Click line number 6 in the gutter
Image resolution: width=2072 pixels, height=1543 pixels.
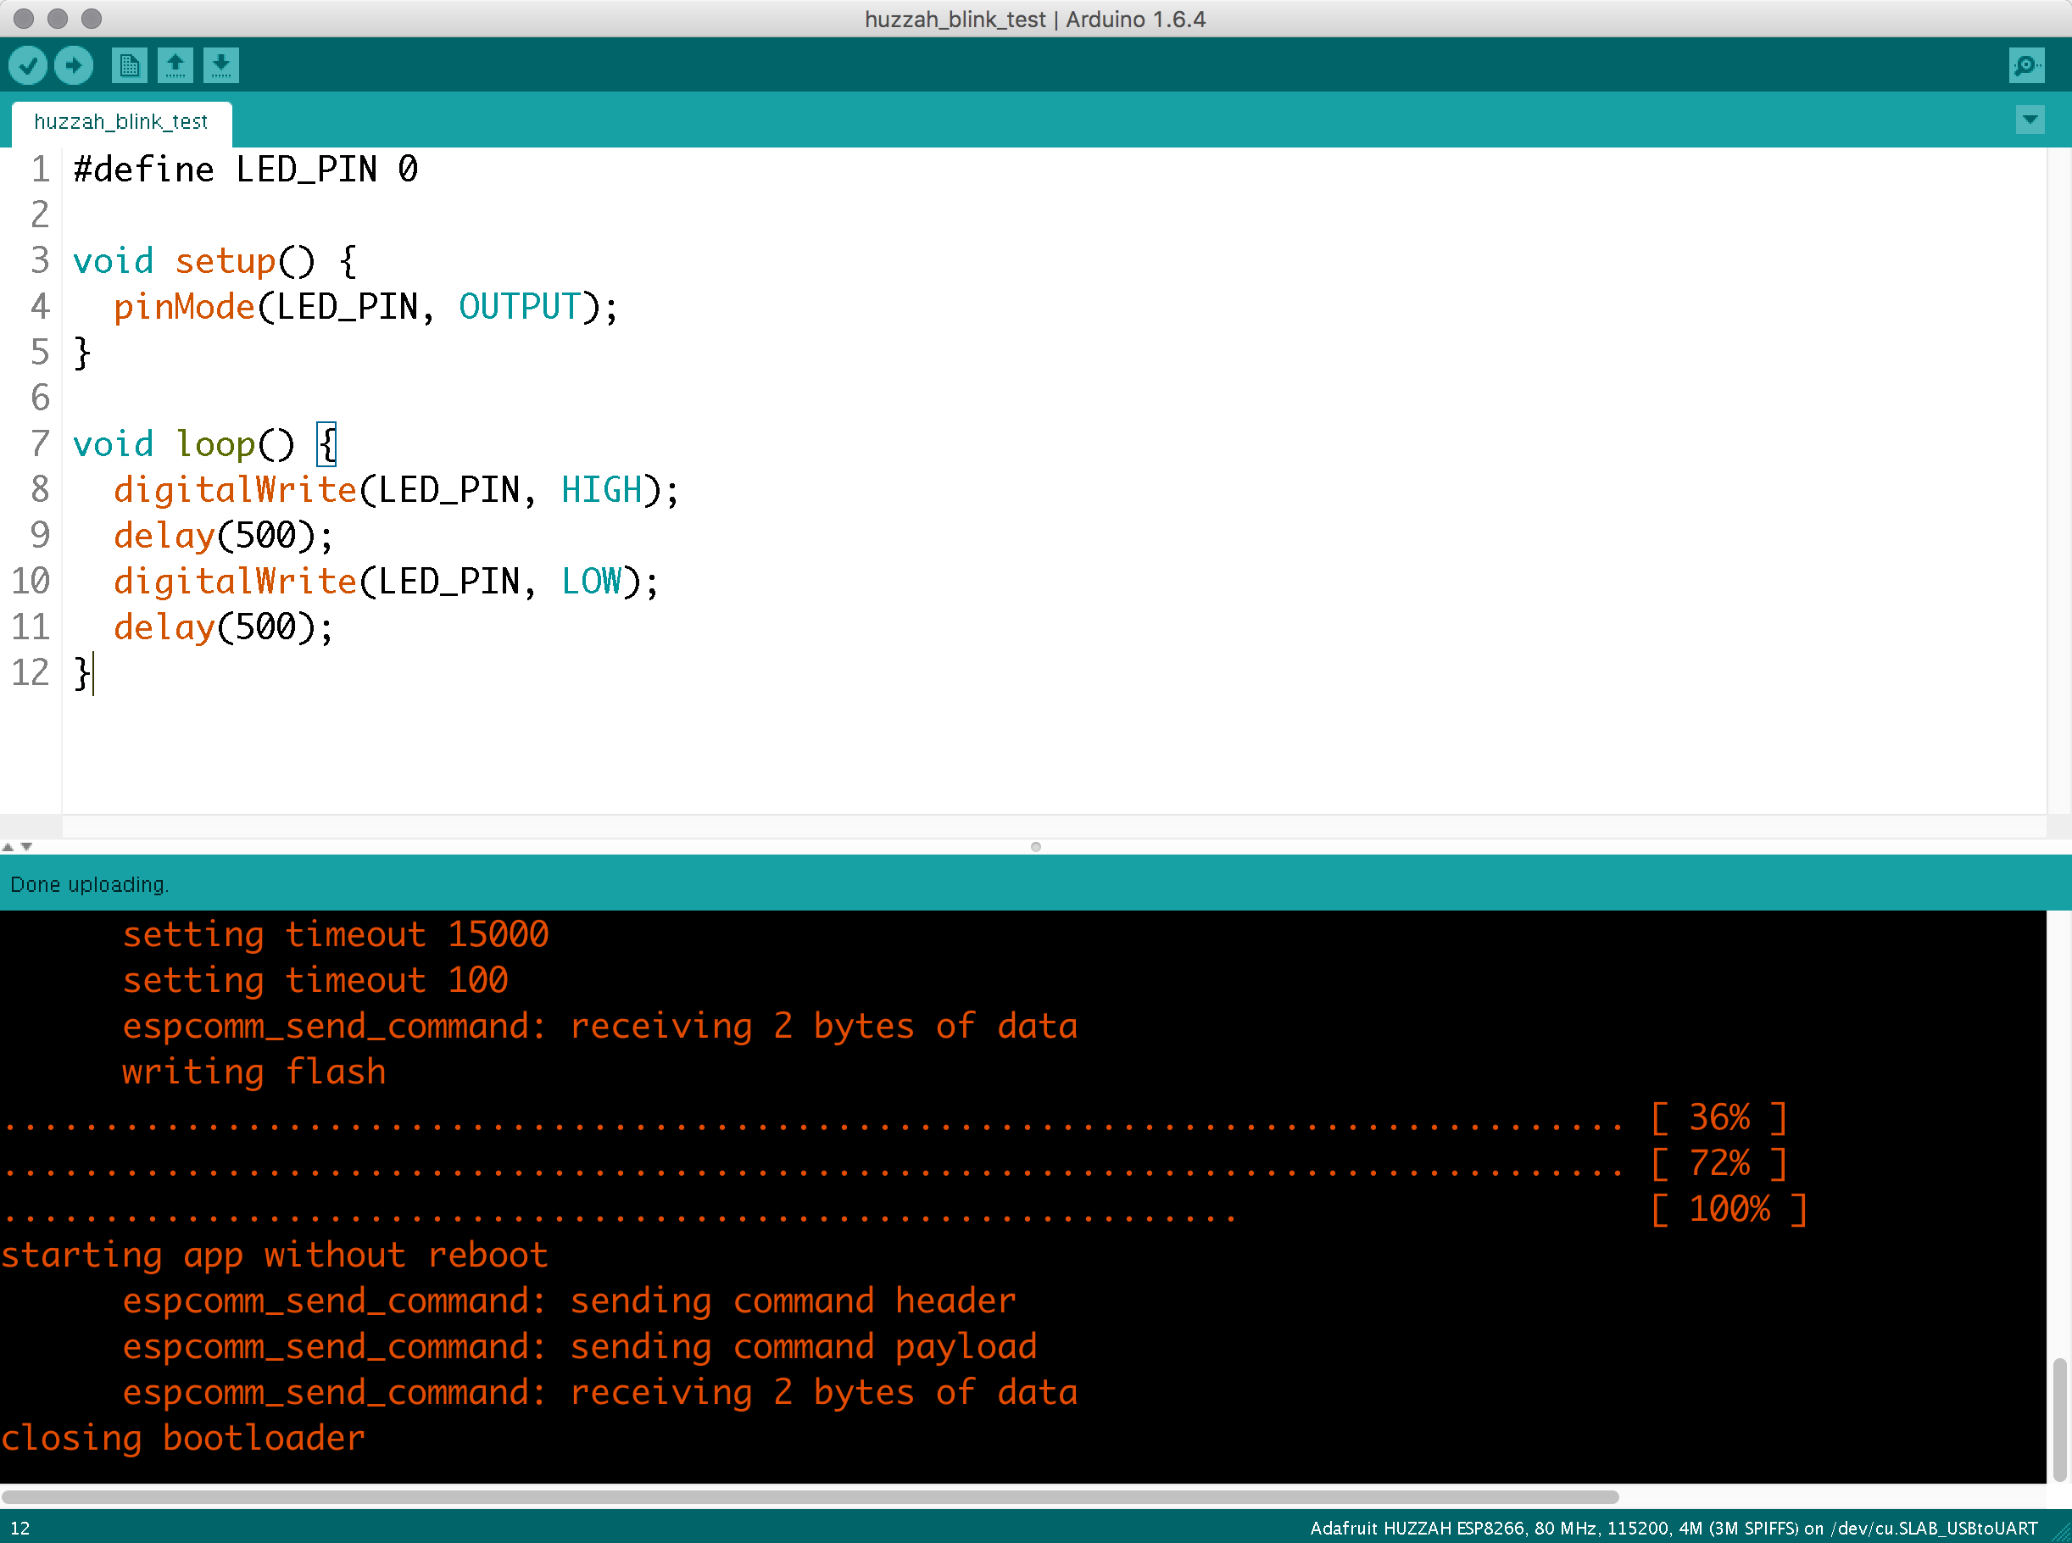coord(39,398)
